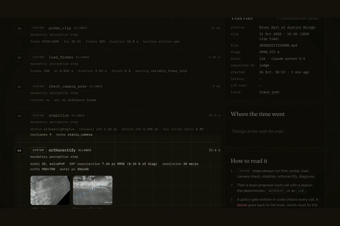The width and height of the screenshot is (340, 226).
Task: Click the why no reference frame text
Action: pos(75,100)
